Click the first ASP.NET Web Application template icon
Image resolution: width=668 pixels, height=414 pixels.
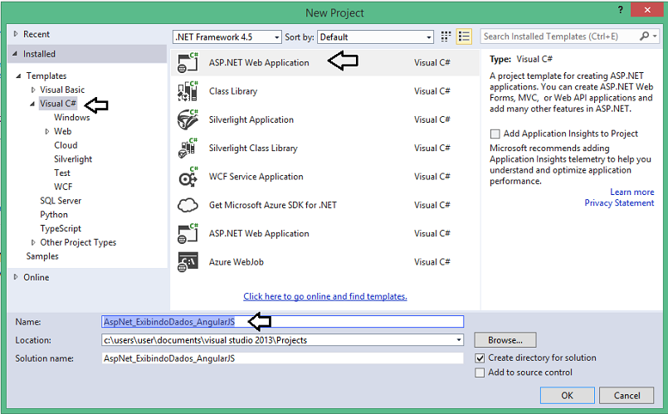pyautogui.click(x=188, y=62)
